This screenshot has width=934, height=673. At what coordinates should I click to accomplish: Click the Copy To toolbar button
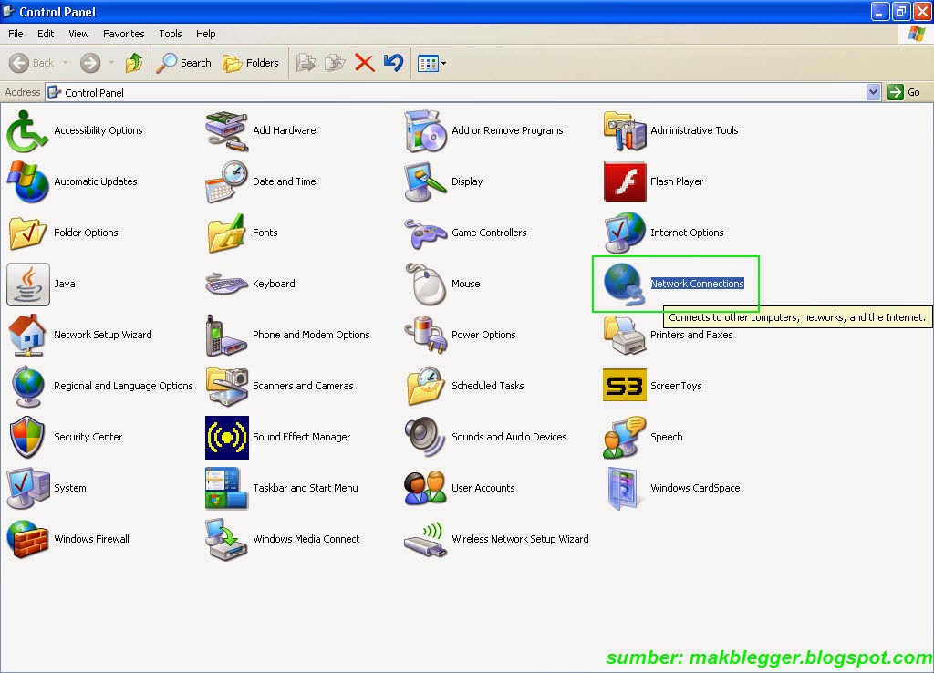(x=336, y=63)
